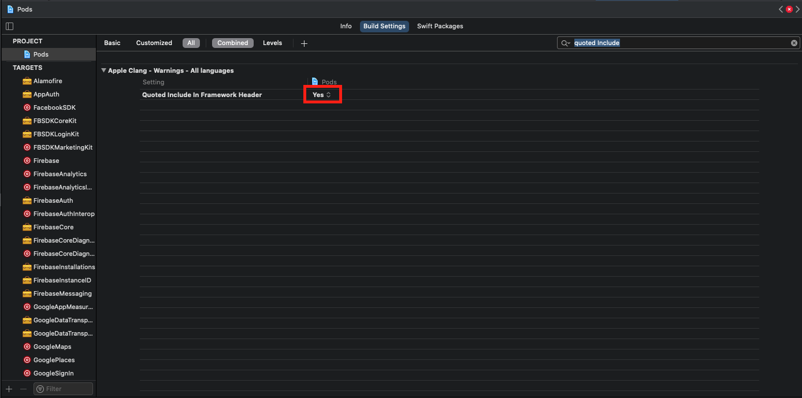Click the TARGETS section header

point(28,68)
